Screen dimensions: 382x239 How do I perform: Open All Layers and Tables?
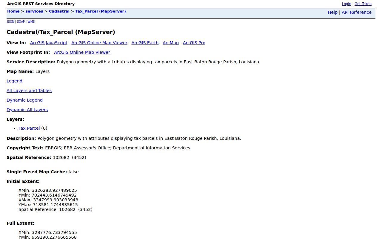click(29, 91)
